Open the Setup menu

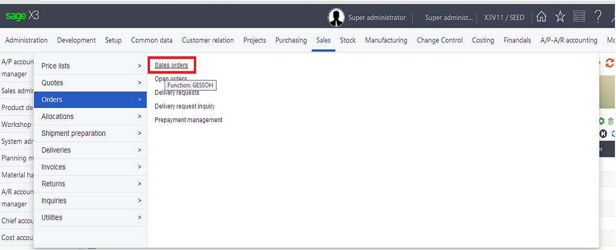coord(113,40)
